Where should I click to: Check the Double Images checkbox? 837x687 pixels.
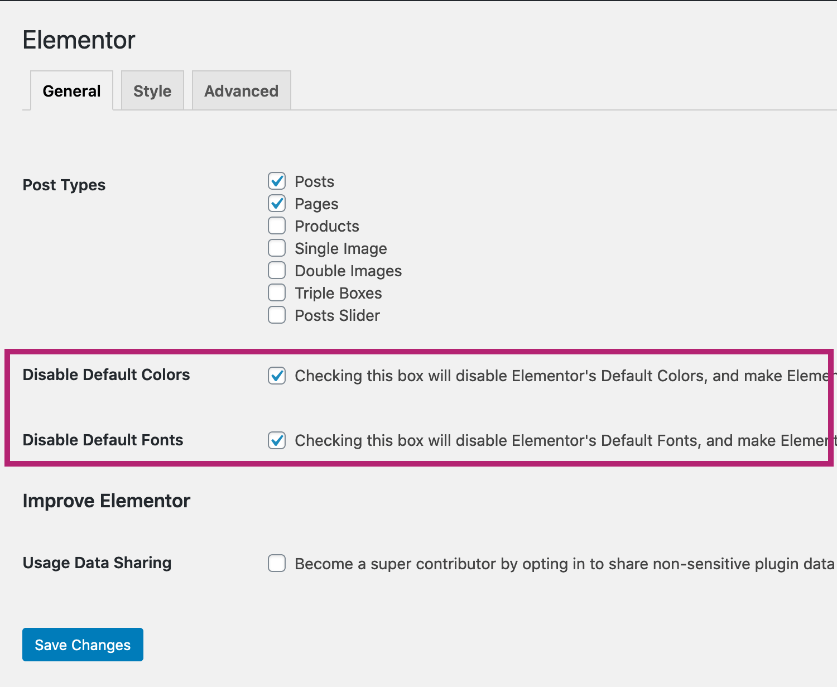click(x=277, y=270)
